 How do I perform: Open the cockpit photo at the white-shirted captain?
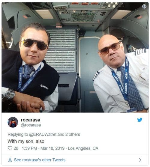click(x=121, y=73)
